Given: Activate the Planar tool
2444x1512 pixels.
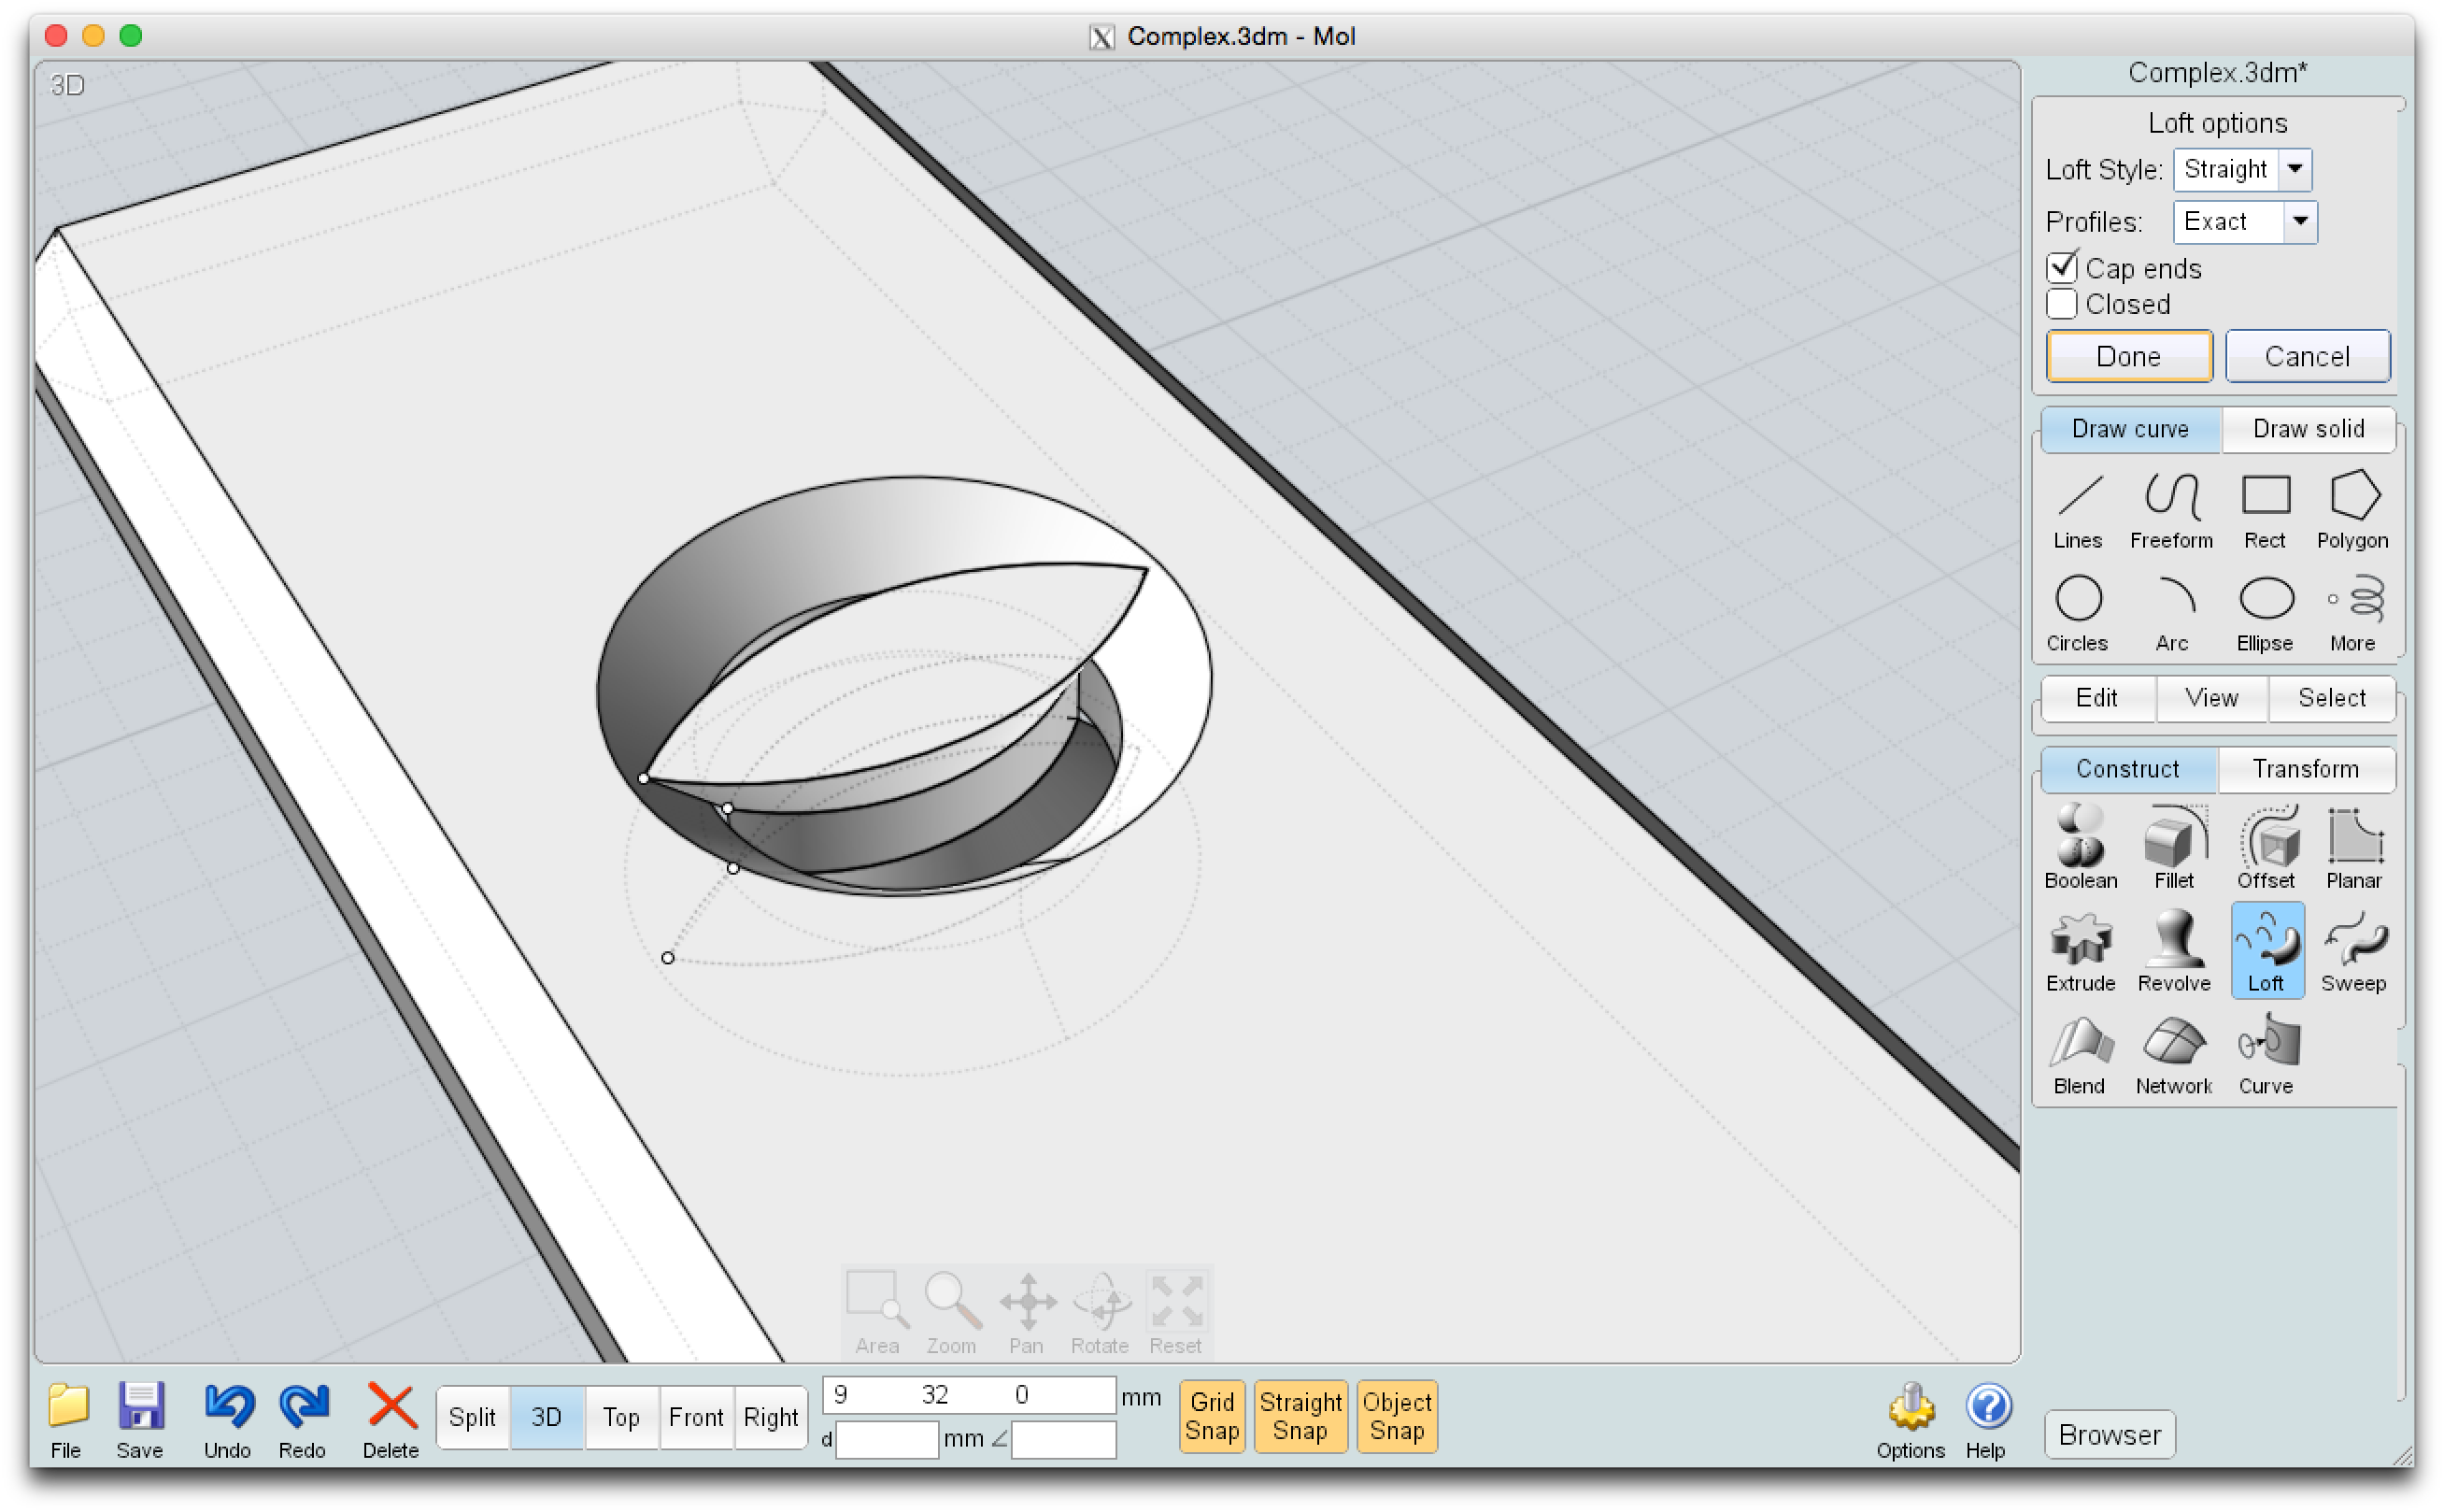Looking at the screenshot, I should click(x=2353, y=848).
